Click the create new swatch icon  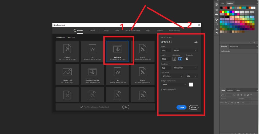click(x=250, y=43)
